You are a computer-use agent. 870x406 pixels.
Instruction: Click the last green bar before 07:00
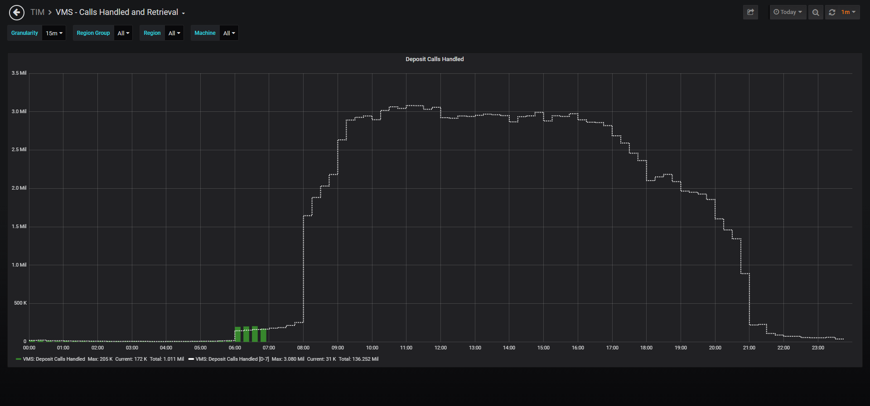pos(263,335)
